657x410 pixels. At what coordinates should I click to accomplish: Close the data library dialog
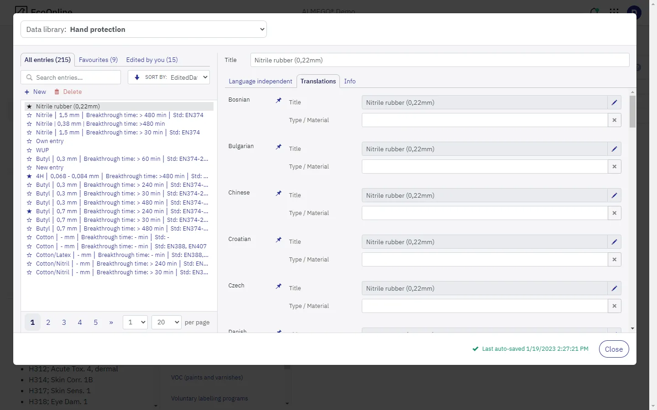click(x=614, y=349)
